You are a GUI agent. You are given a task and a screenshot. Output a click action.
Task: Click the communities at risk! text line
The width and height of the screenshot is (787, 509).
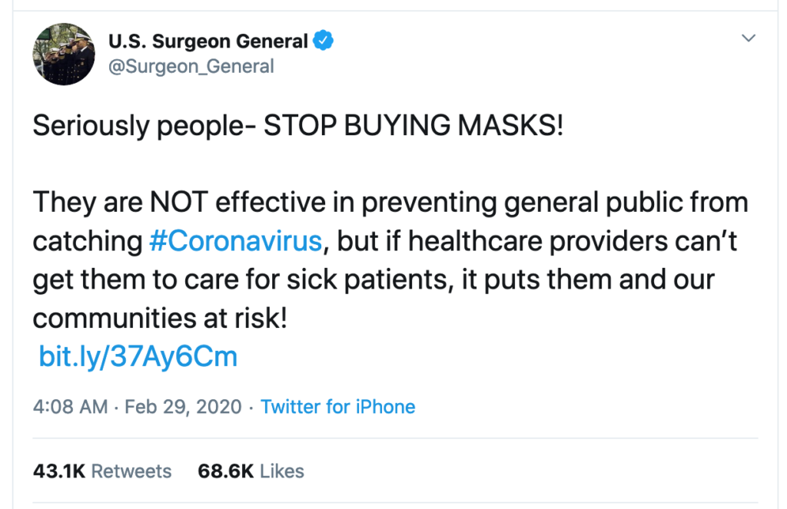160,319
